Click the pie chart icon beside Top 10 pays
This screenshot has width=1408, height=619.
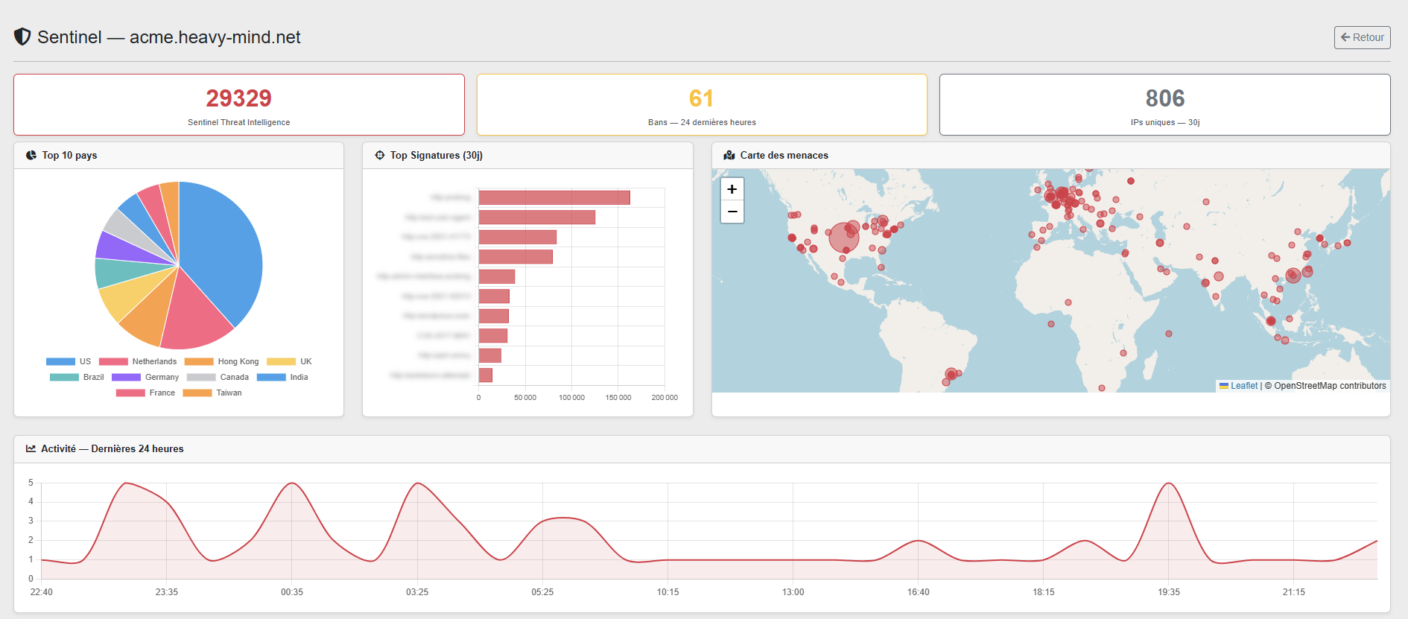pos(31,155)
